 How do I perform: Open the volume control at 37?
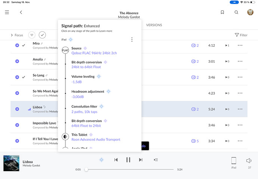[x=249, y=163]
